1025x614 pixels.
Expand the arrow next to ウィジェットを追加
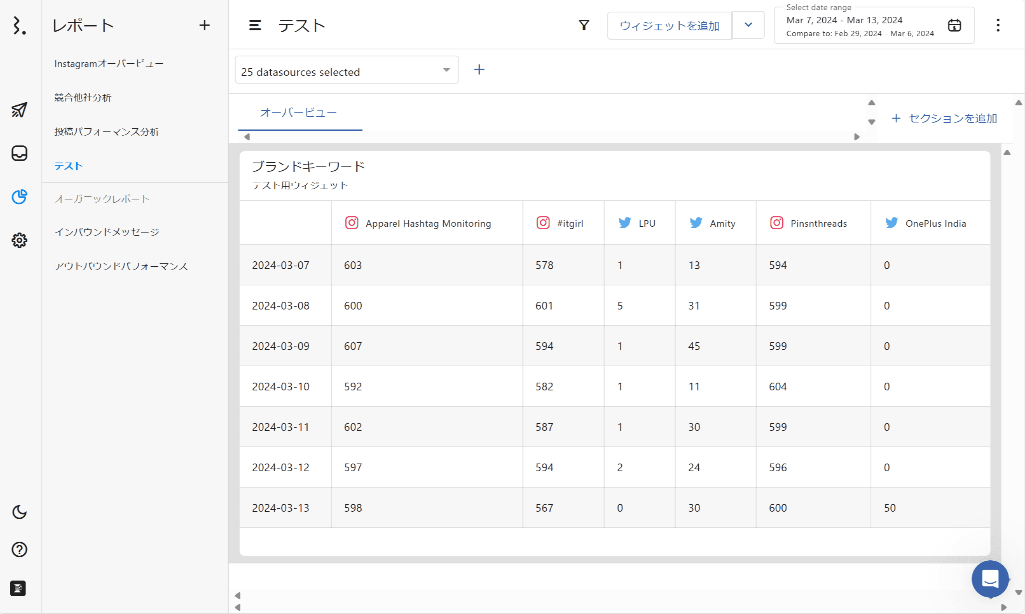tap(748, 25)
